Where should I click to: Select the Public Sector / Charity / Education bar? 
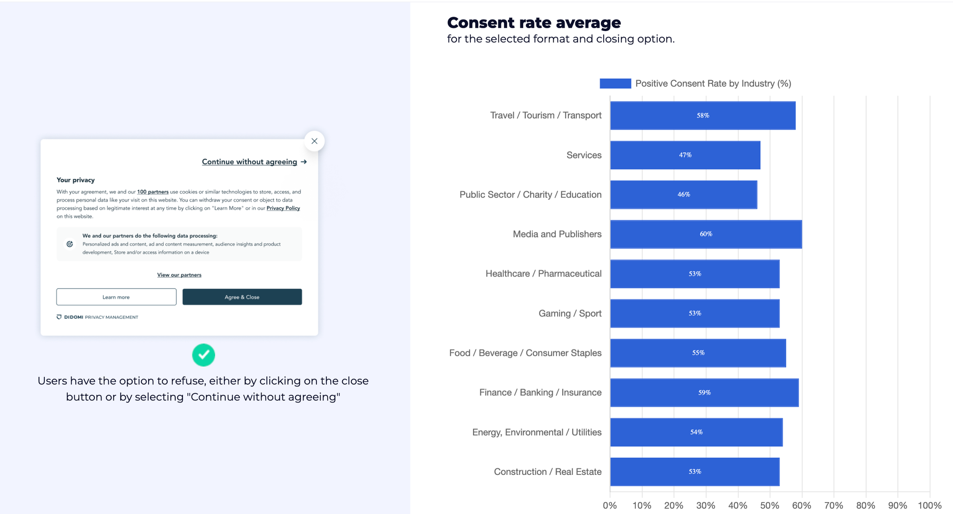coord(684,195)
